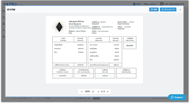Open the 利用規約 footer link
The image size is (190, 103).
[48, 98]
